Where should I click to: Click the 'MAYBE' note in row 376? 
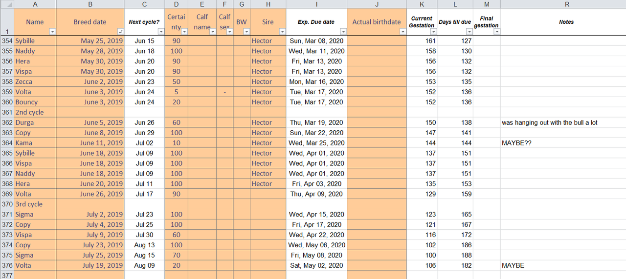tap(513, 266)
